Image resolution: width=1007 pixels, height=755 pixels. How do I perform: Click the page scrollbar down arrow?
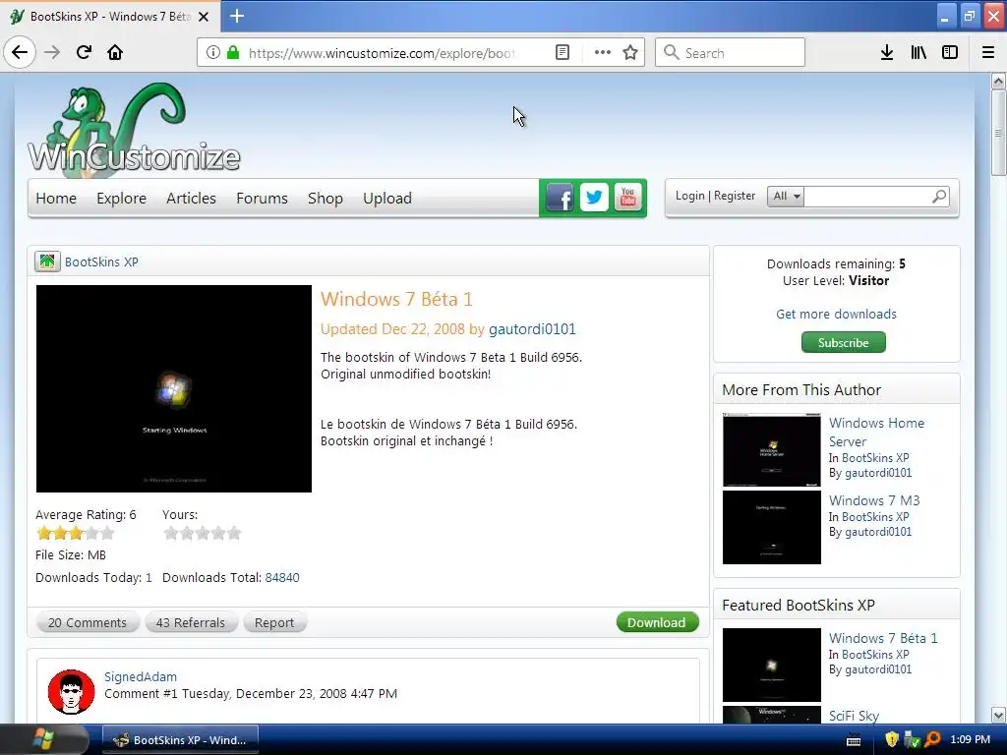pos(998,715)
